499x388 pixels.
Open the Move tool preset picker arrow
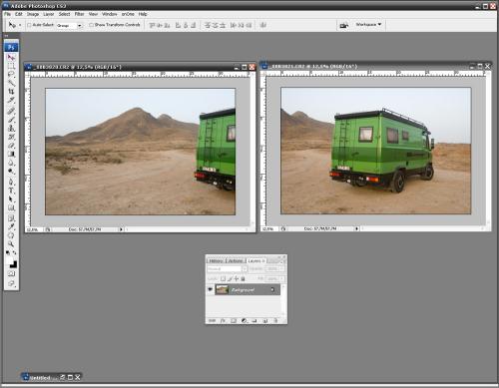coord(20,25)
